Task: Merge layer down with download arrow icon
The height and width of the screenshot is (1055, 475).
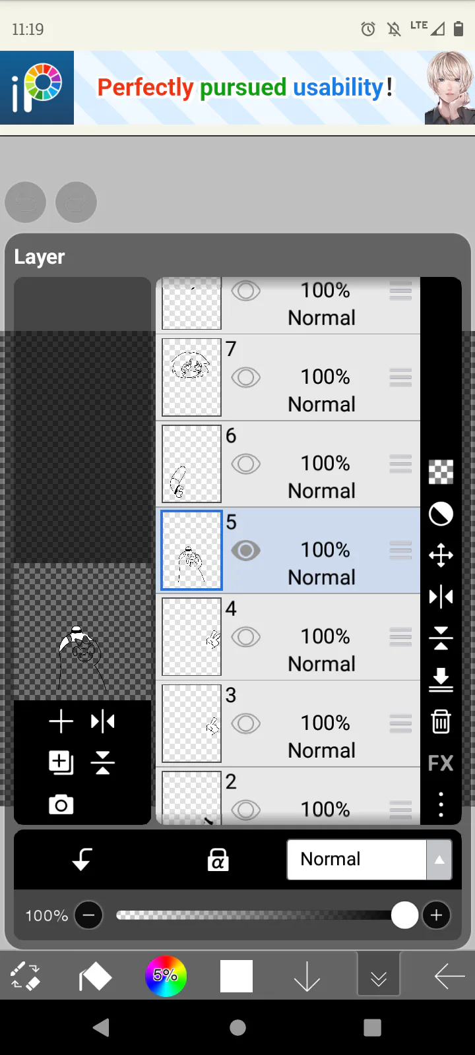Action: click(x=441, y=680)
